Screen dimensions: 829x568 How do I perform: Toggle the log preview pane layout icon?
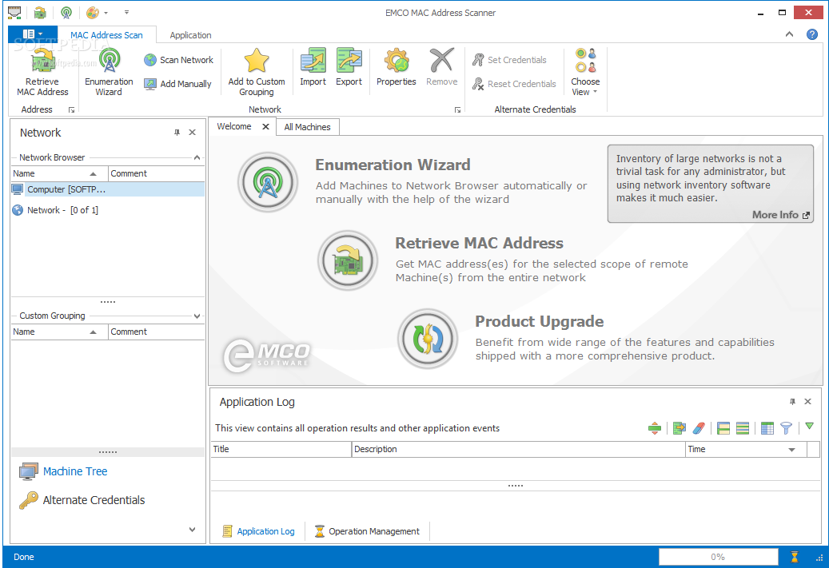[723, 428]
